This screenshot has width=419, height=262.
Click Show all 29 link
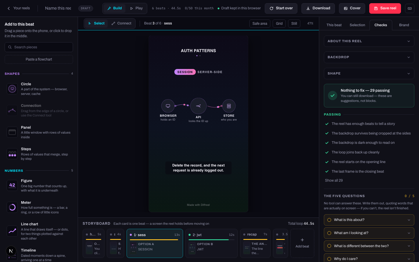click(x=334, y=180)
